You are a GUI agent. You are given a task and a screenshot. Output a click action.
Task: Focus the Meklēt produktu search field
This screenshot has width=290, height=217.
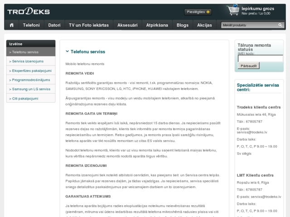tap(249, 25)
